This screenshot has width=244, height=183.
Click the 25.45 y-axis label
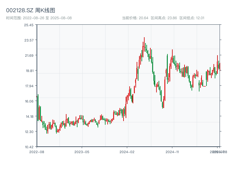29,25
